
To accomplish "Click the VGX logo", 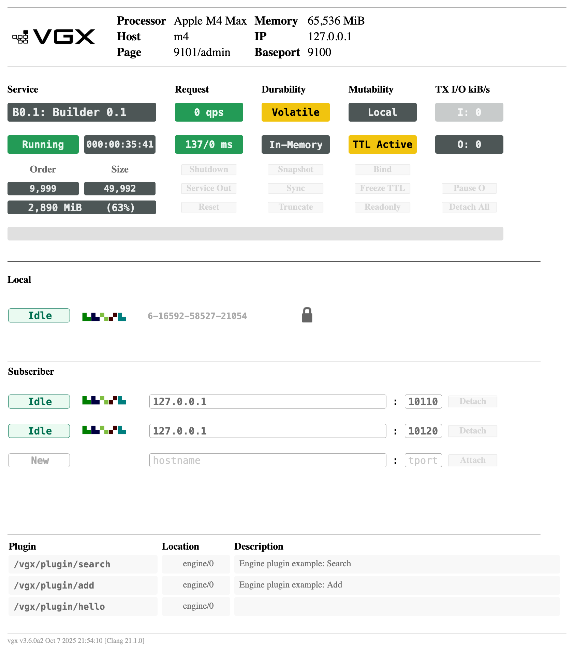I will pos(54,37).
